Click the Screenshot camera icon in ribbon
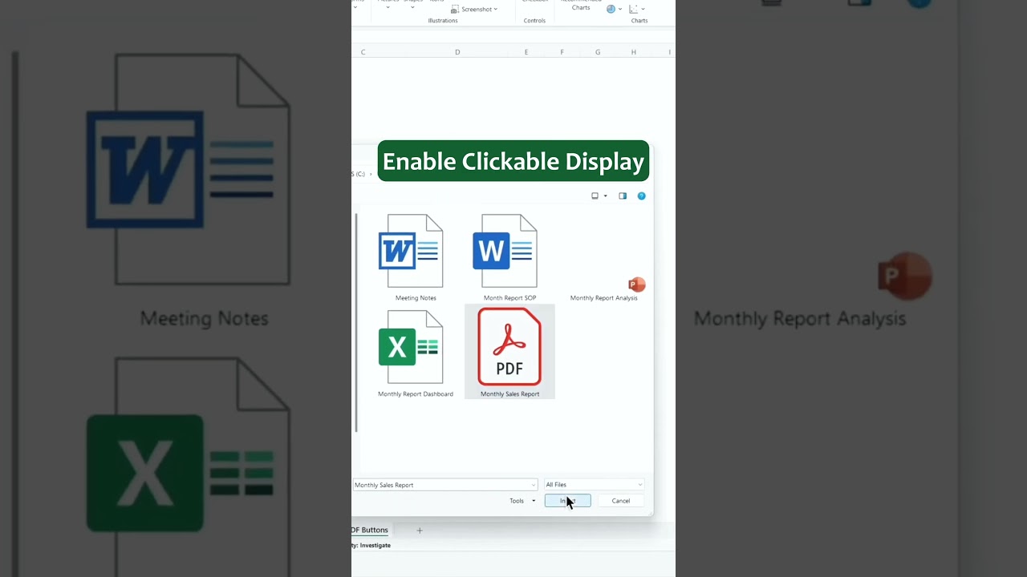Image resolution: width=1027 pixels, height=577 pixels. coord(455,10)
